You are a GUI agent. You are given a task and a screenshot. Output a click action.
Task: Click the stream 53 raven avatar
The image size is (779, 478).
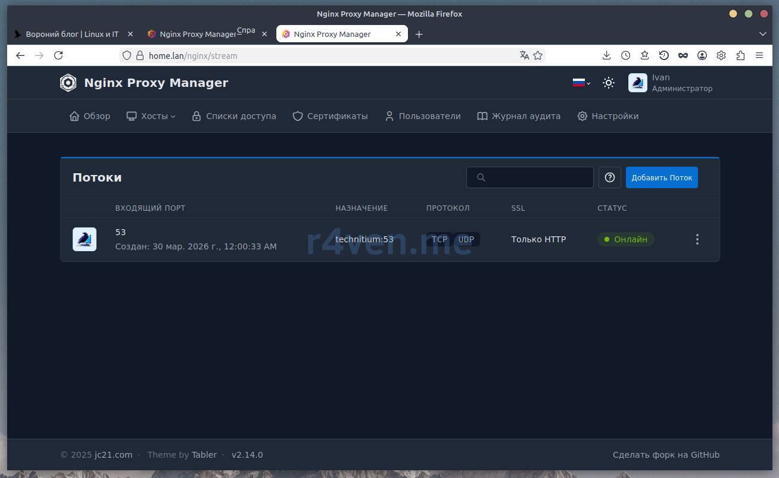(85, 239)
